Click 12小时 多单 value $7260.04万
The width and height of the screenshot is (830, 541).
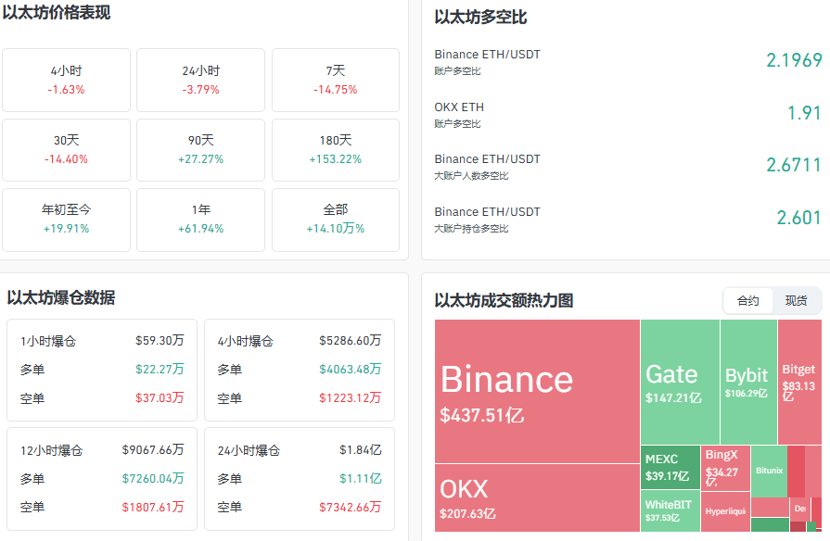(x=153, y=479)
